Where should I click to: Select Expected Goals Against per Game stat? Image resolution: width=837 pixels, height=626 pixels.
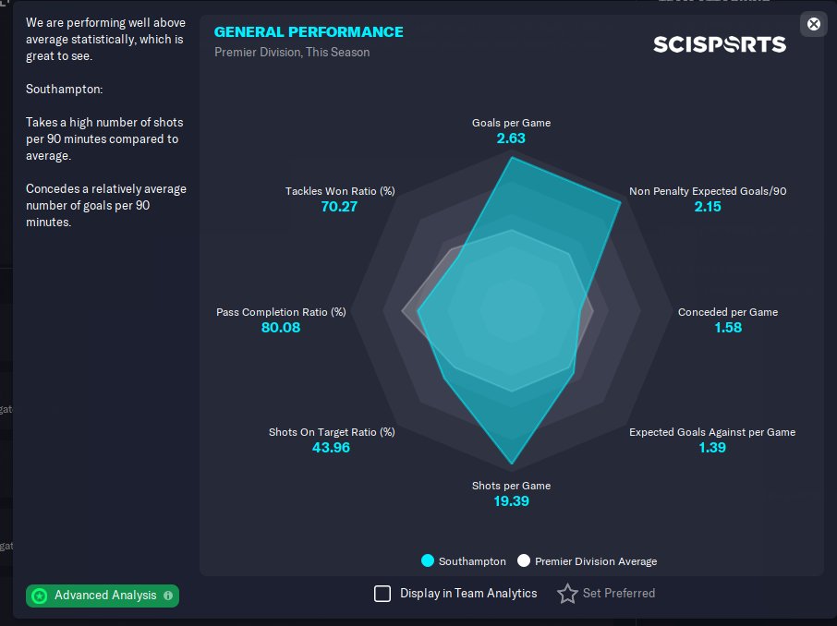(x=712, y=432)
